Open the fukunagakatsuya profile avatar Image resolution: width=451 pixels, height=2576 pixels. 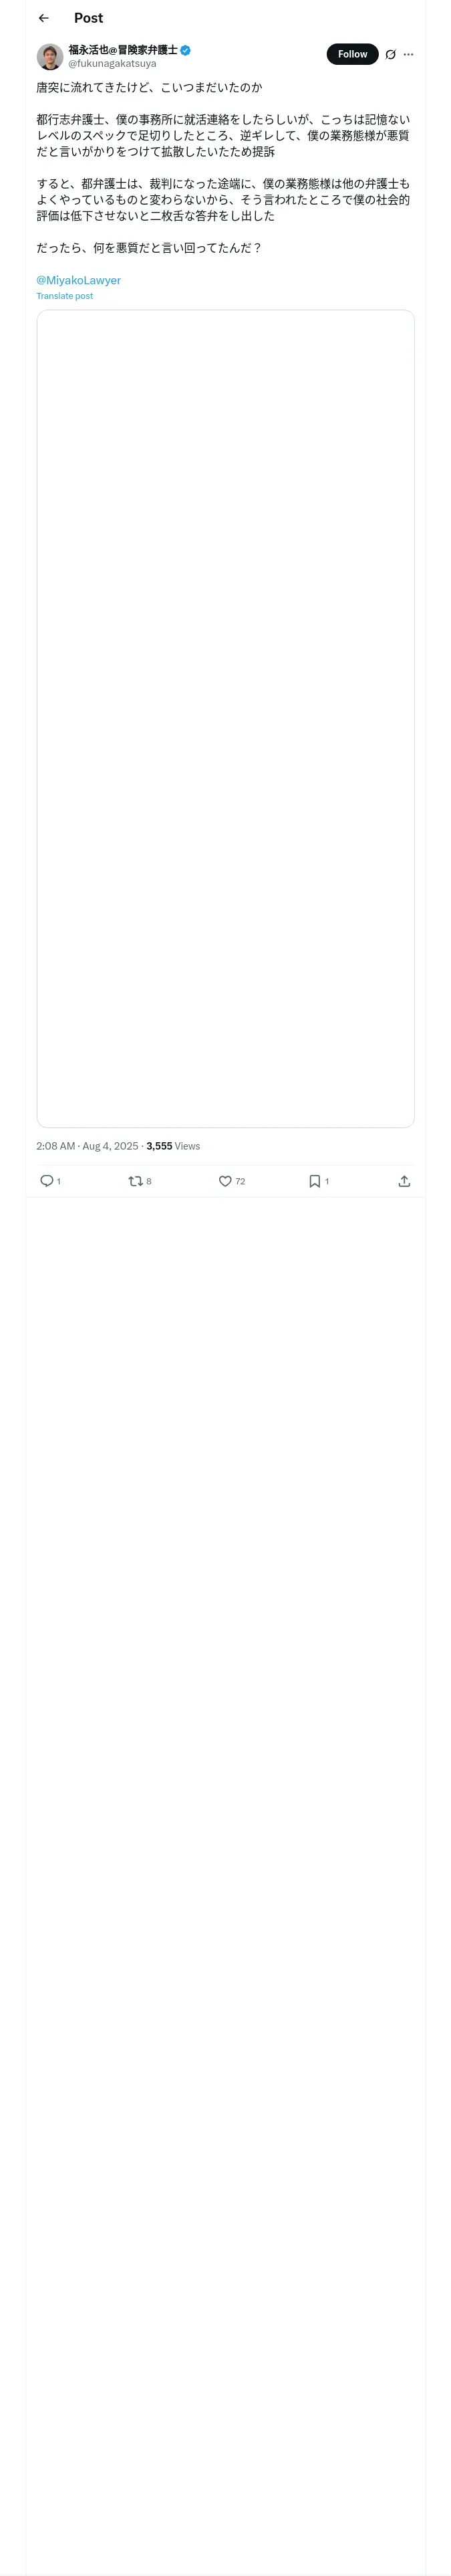[x=50, y=56]
